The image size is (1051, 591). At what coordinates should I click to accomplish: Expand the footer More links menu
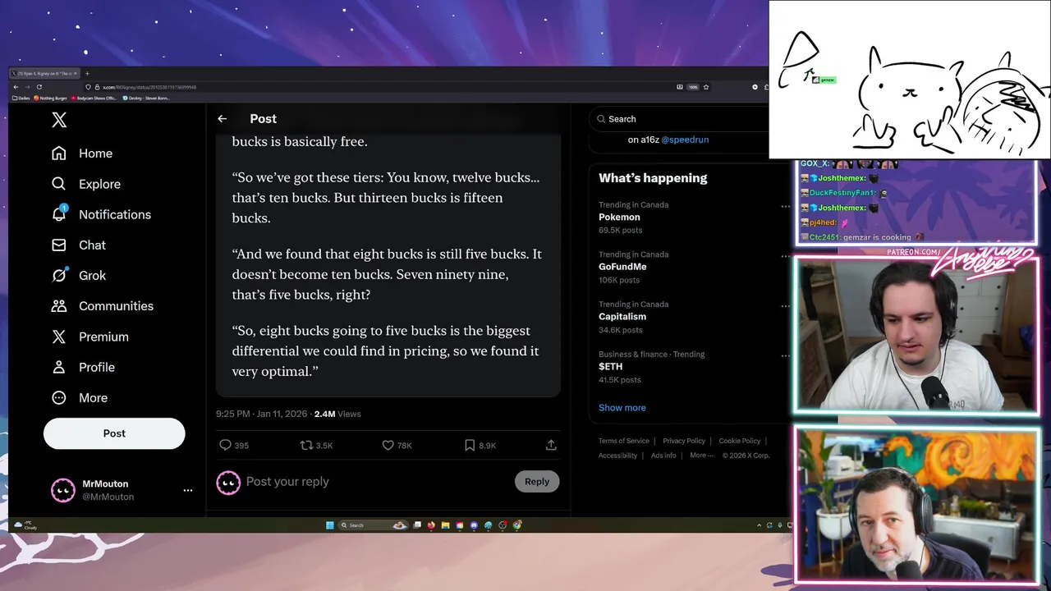702,456
